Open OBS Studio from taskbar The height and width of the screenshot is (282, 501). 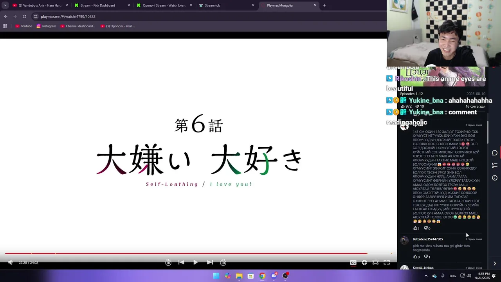coord(285,276)
